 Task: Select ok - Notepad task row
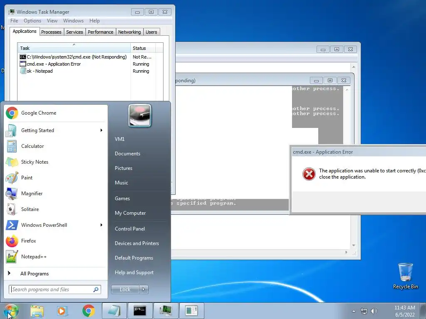tap(87, 71)
